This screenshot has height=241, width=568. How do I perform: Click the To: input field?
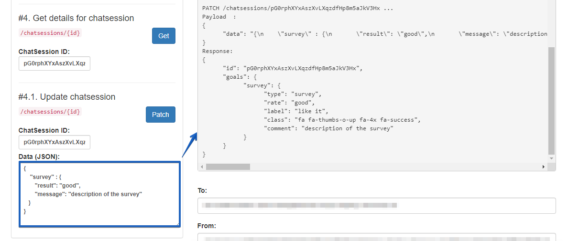(377, 206)
